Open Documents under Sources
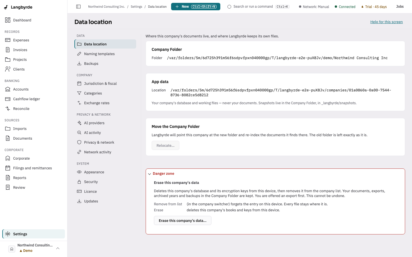412x257 pixels. click(33, 138)
